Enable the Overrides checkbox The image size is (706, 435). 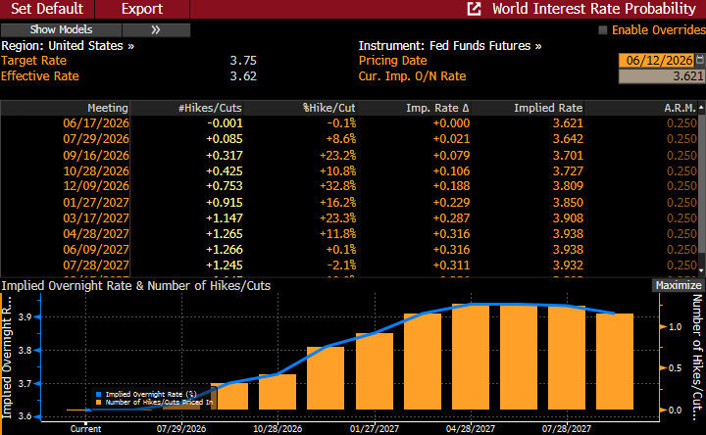(603, 30)
